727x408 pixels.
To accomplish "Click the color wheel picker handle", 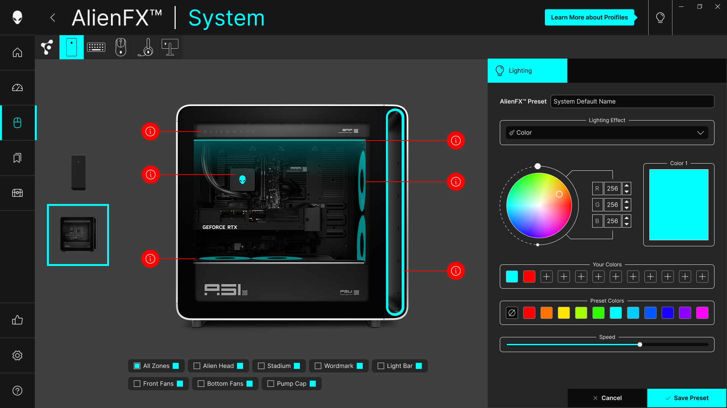I will [x=559, y=194].
